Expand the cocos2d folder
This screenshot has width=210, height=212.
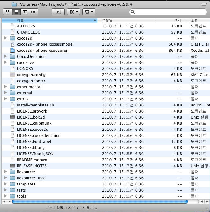(x=5, y=38)
